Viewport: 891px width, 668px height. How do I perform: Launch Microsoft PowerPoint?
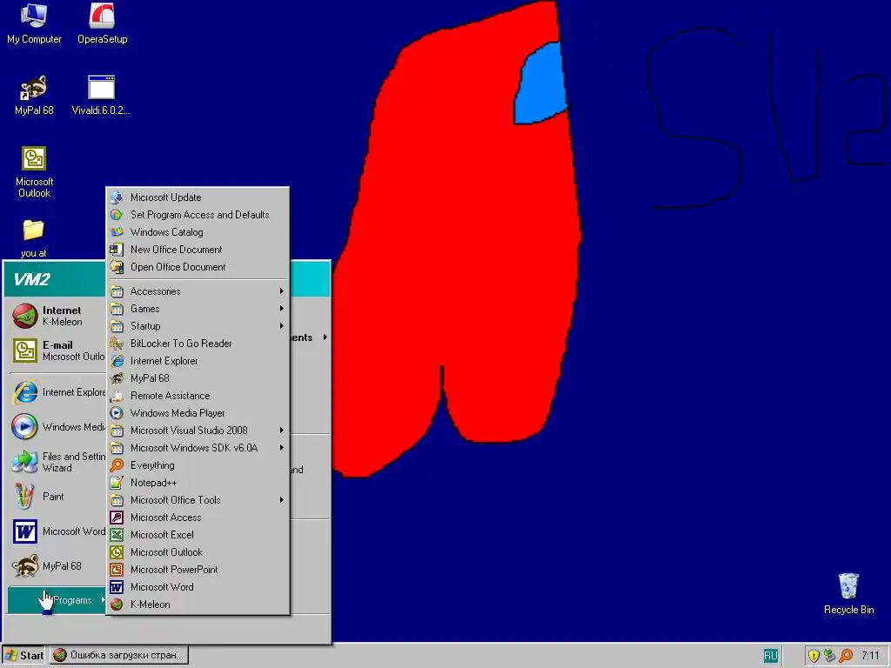[x=198, y=570]
